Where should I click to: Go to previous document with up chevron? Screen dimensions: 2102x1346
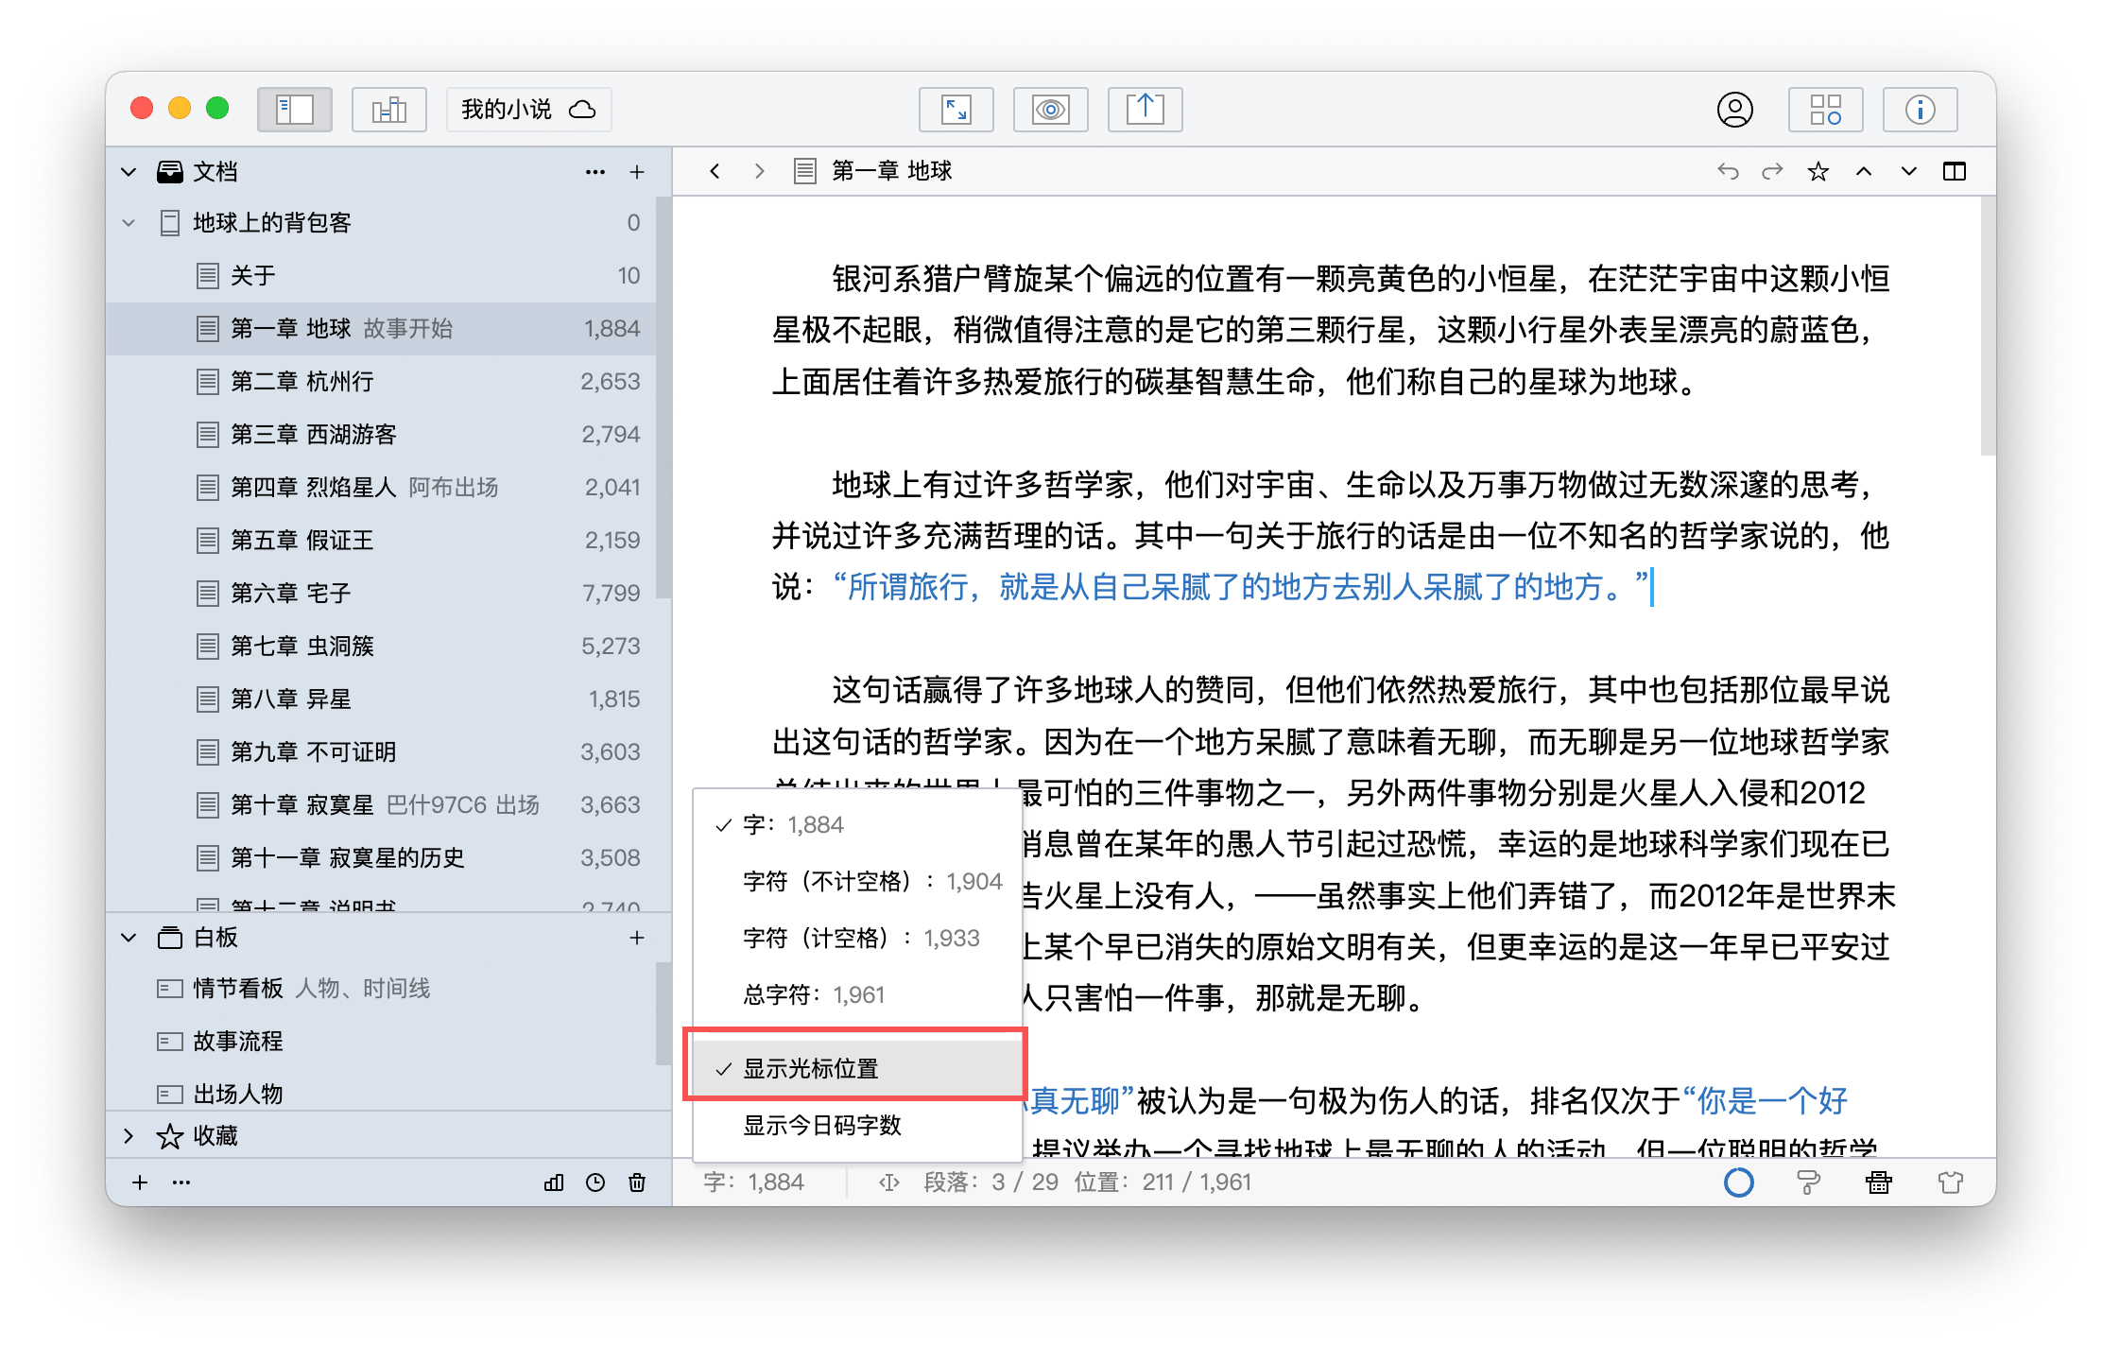click(1864, 171)
